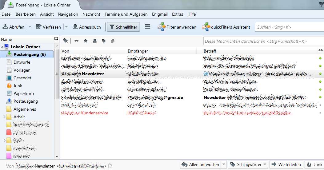Filter messages with attachments icon

(x=113, y=41)
